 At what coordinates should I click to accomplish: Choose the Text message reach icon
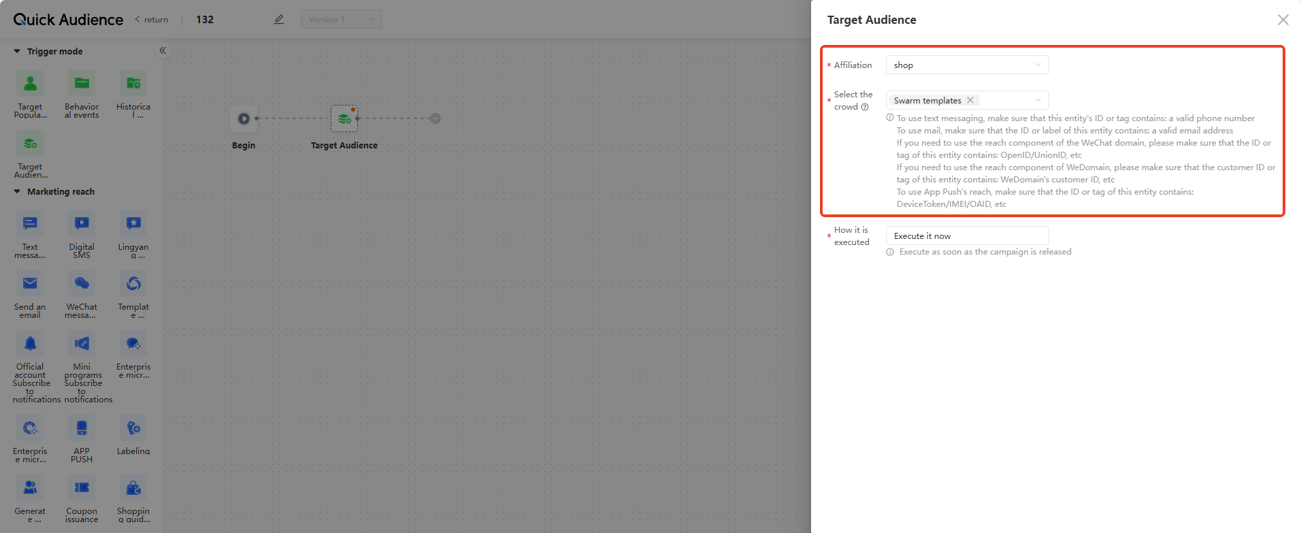tap(30, 223)
